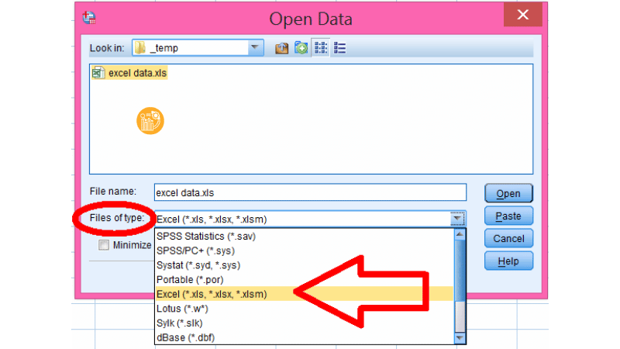
Task: Click the file type list scrollbar thumb
Action: [460, 270]
